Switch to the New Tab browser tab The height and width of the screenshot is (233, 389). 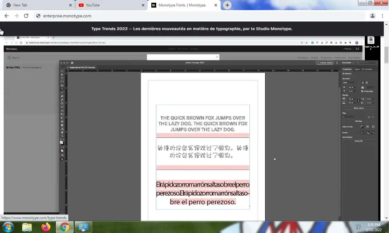click(39, 5)
